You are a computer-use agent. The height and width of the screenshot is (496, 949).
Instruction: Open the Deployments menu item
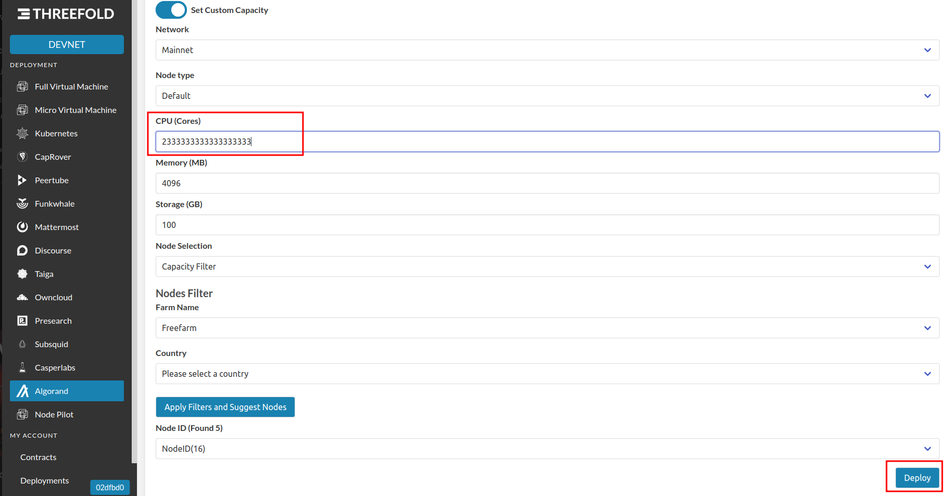click(x=44, y=480)
